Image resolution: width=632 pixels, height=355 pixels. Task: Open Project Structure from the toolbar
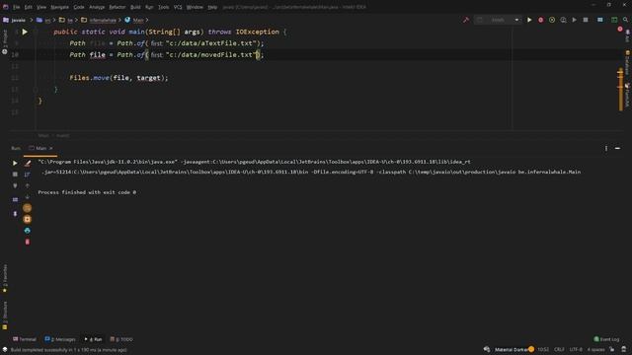[600, 20]
